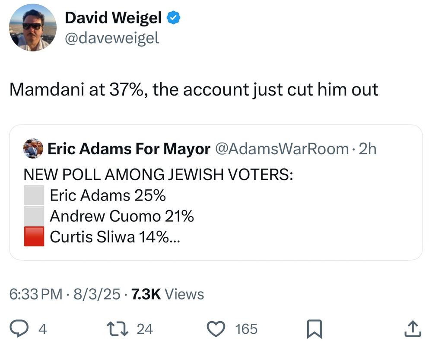
Task: Click the 165 likes count
Action: (246, 329)
